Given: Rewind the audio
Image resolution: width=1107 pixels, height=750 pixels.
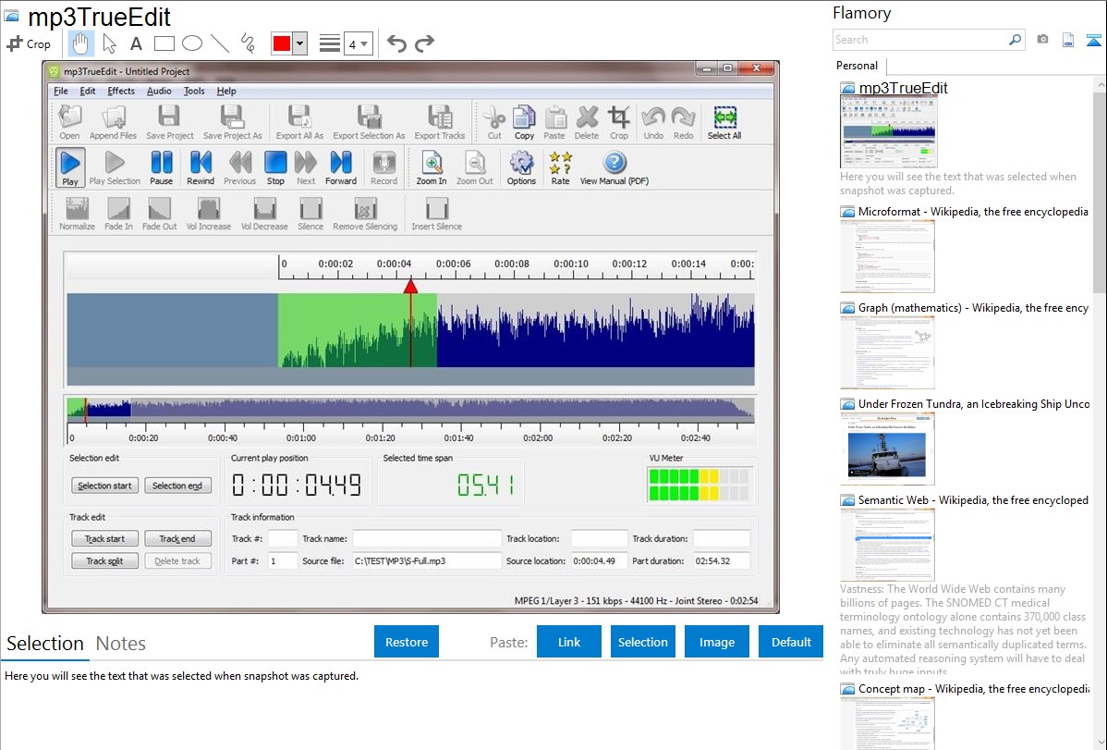Looking at the screenshot, I should tap(201, 167).
